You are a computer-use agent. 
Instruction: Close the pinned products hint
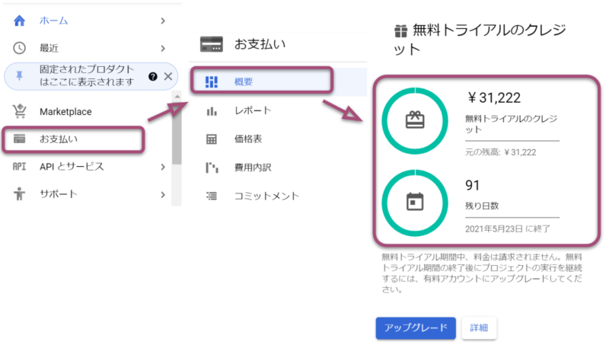[x=168, y=76]
